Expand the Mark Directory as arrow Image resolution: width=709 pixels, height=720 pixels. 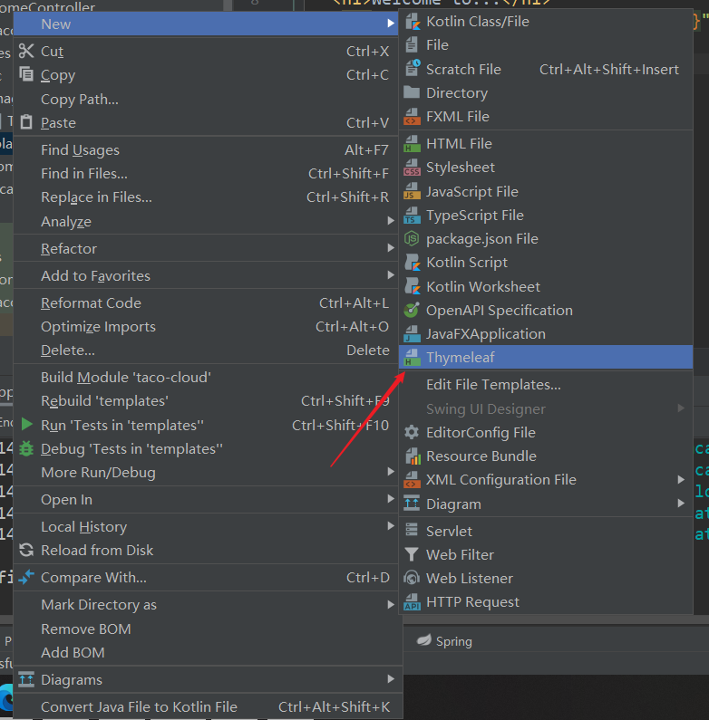tap(391, 605)
